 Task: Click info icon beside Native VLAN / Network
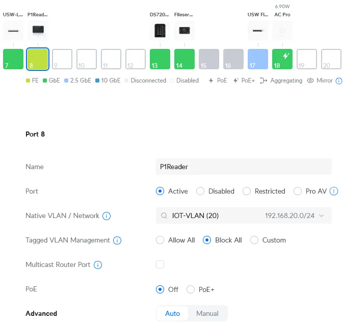pos(107,216)
